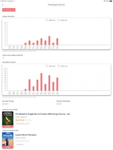Image resolution: width=113 pixels, height=150 pixels.
Task: Open end date calendar icon in Valeurs d'achat chart
Action: [x=59, y=66]
